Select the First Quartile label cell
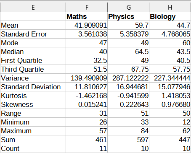191x153 pixels. (33, 60)
